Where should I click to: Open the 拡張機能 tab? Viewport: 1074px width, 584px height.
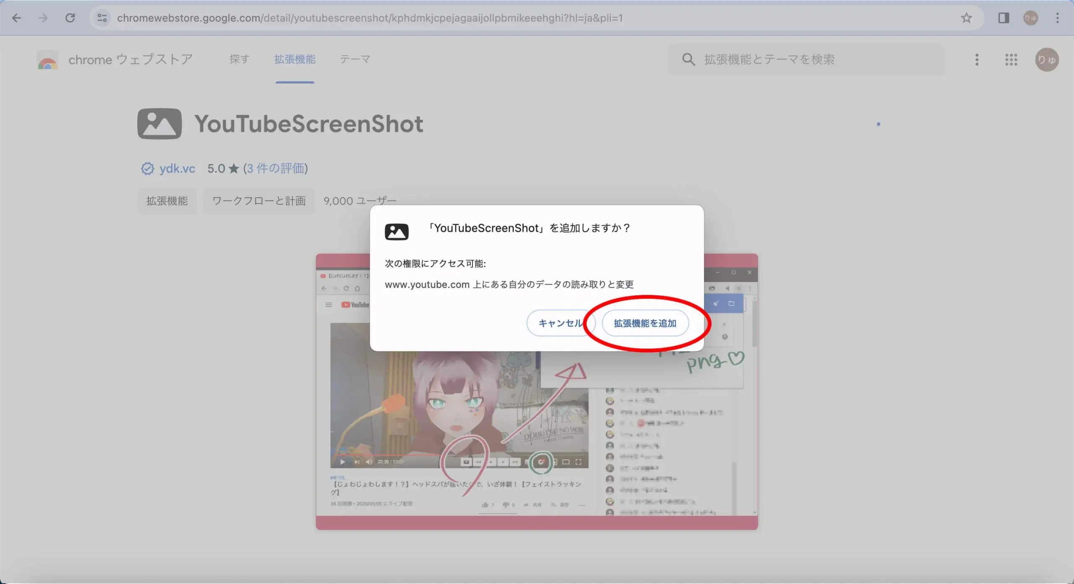click(295, 59)
